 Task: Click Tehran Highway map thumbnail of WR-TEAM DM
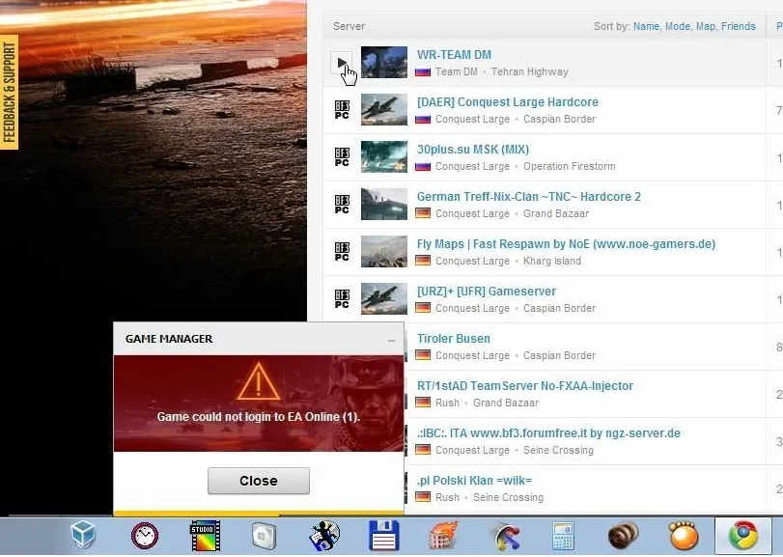tap(384, 63)
